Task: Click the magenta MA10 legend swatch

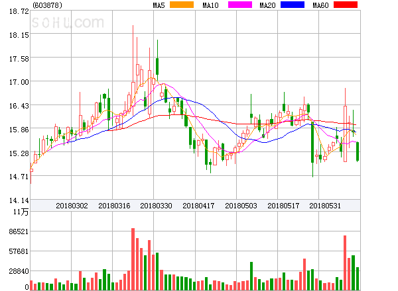Action: pos(240,5)
